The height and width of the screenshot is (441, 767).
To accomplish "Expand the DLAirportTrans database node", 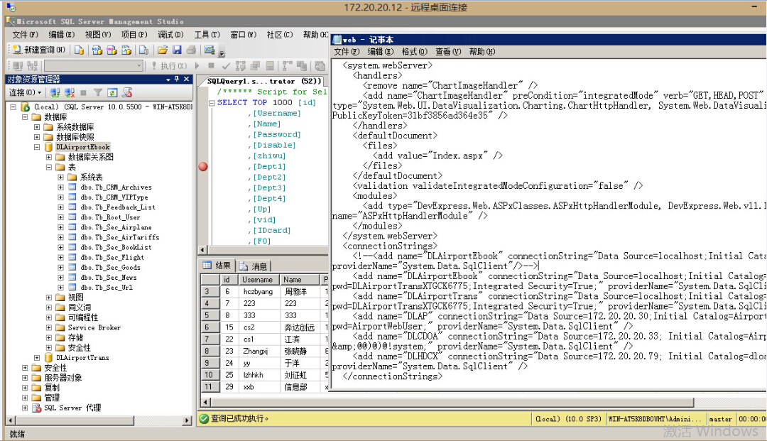I will (x=37, y=357).
